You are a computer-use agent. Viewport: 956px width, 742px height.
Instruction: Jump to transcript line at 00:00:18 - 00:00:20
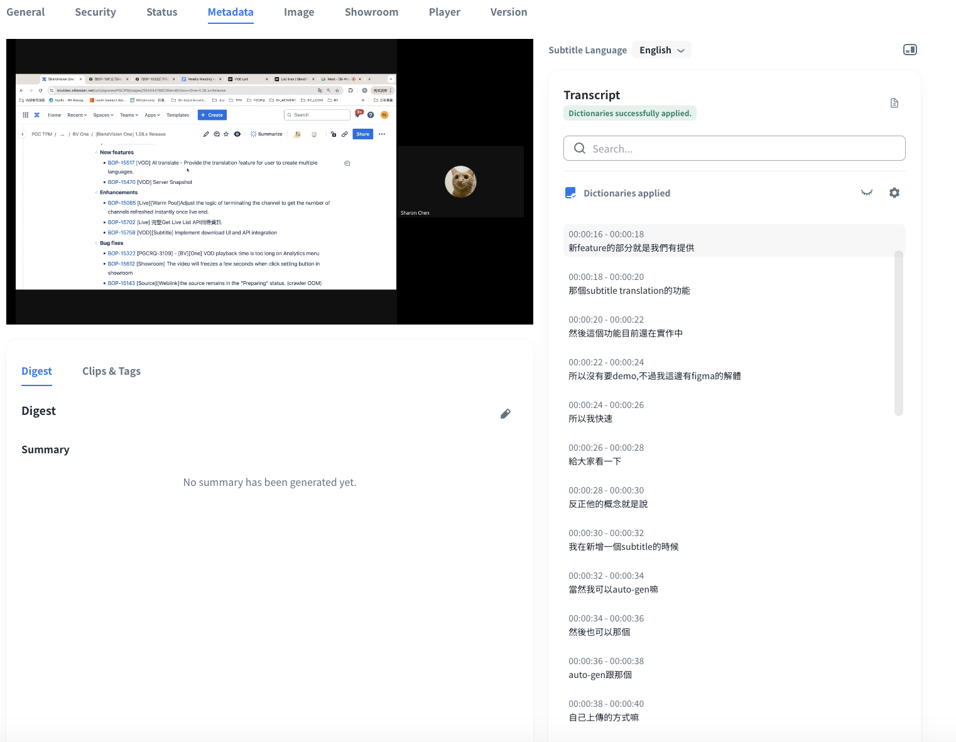629,284
